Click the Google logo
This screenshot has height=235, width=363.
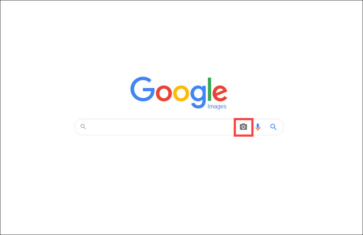click(179, 93)
